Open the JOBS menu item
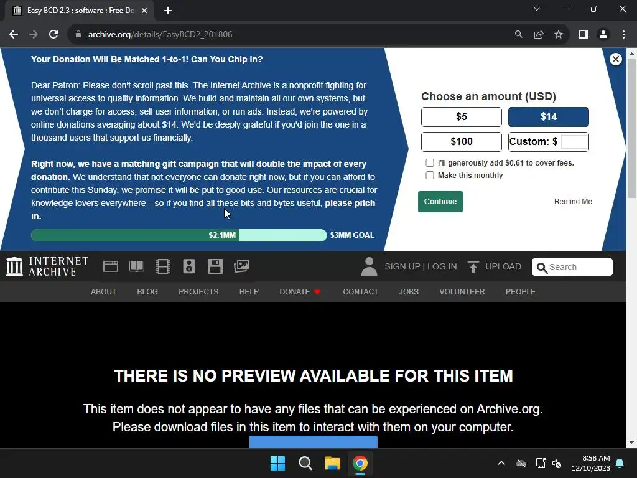 click(409, 292)
